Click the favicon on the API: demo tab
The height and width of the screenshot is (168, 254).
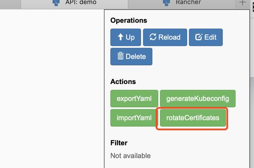[x=56, y=2]
